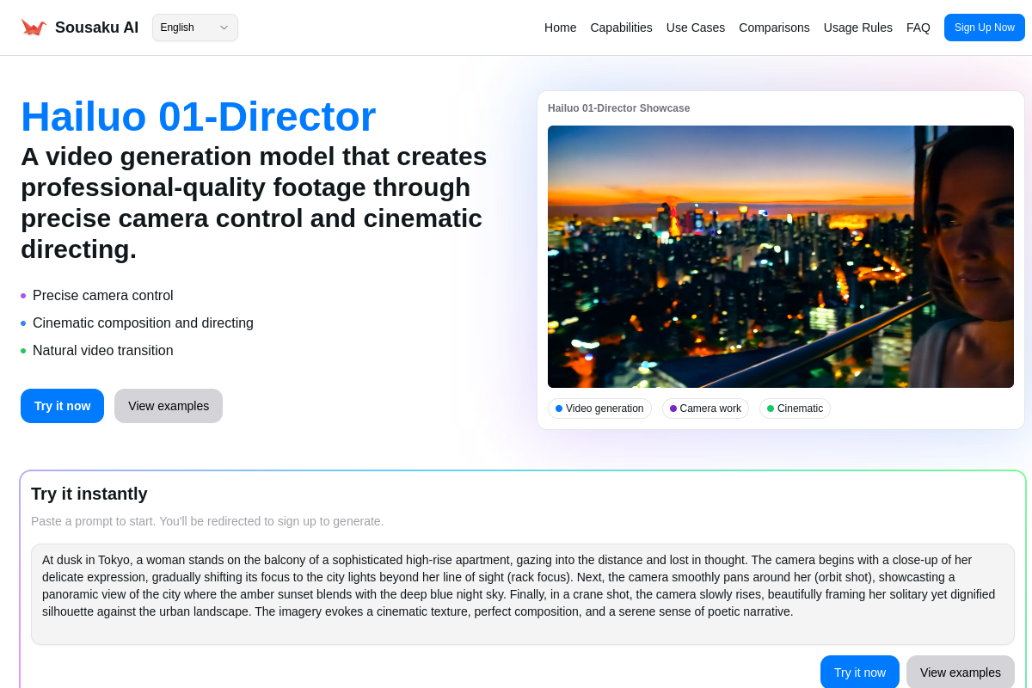The width and height of the screenshot is (1032, 688).
Task: Go to the Home nav link
Action: point(560,28)
